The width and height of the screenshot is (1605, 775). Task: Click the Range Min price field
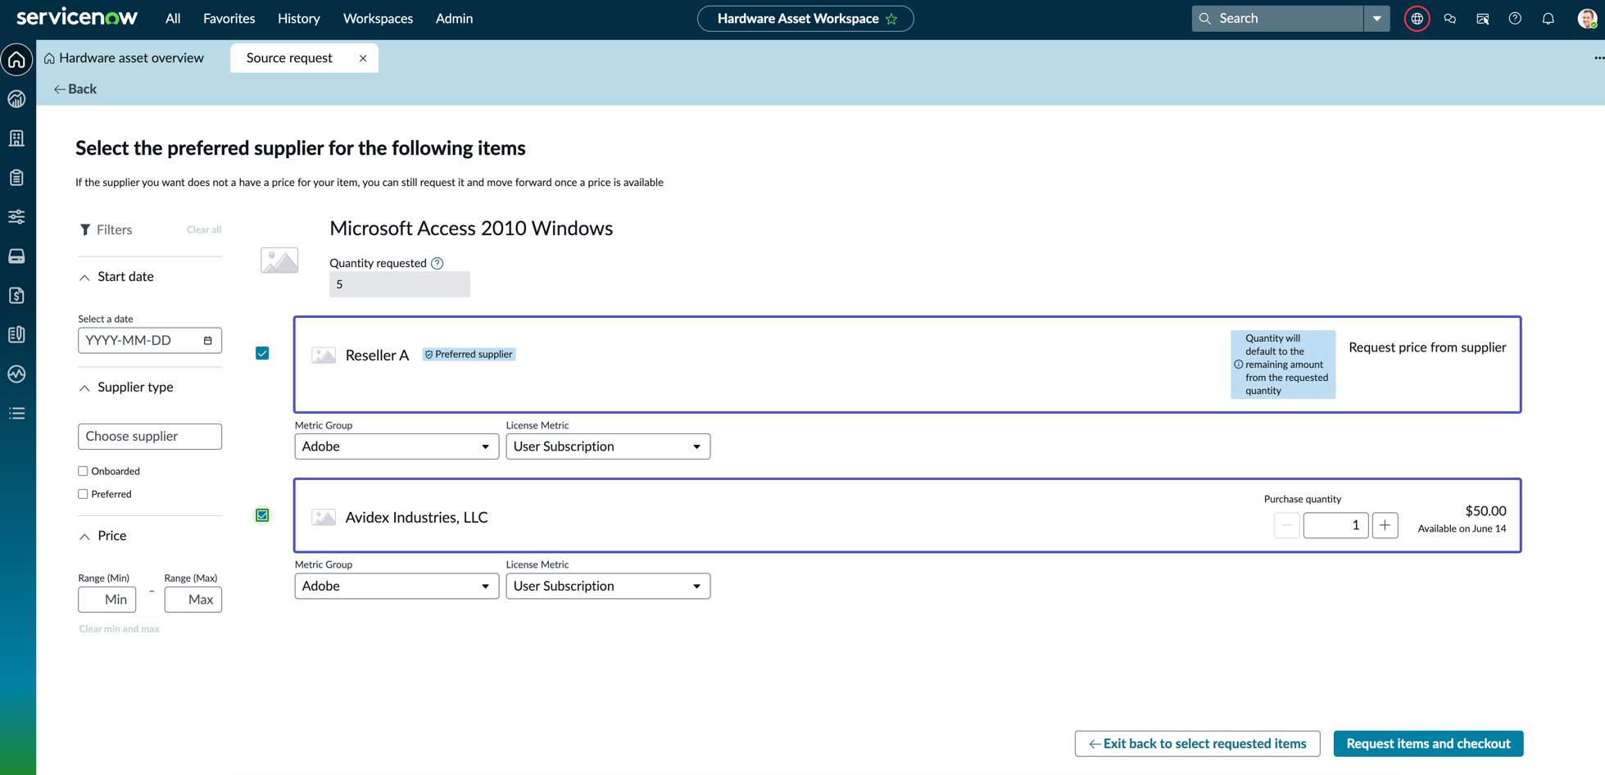coord(107,600)
